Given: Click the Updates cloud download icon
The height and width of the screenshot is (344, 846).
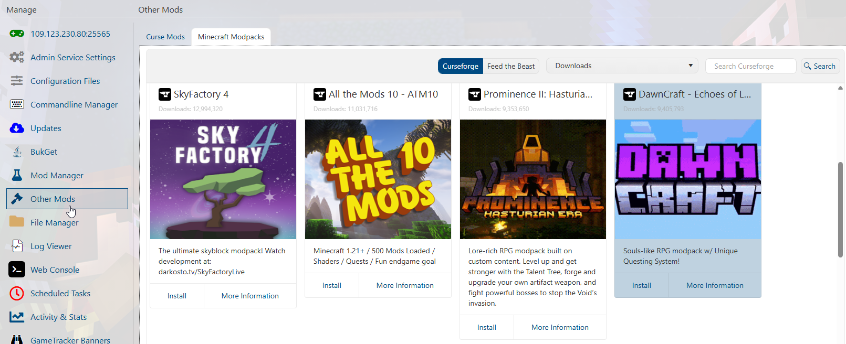Looking at the screenshot, I should pyautogui.click(x=17, y=128).
